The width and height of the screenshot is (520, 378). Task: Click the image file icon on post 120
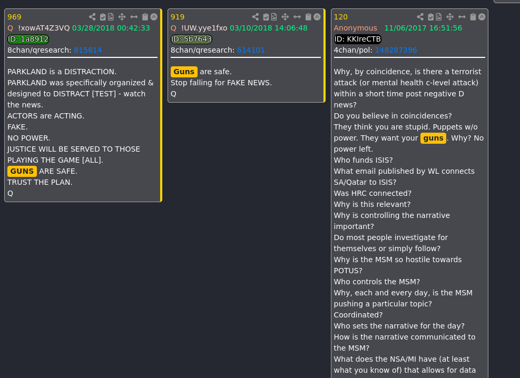pyautogui.click(x=439, y=17)
